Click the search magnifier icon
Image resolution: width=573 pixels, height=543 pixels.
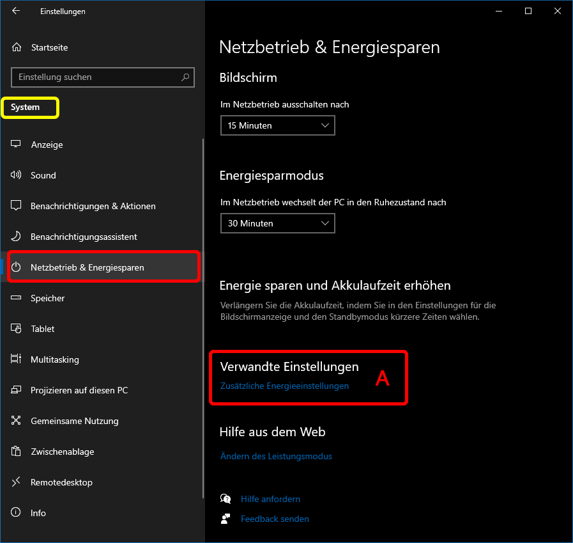pos(185,77)
